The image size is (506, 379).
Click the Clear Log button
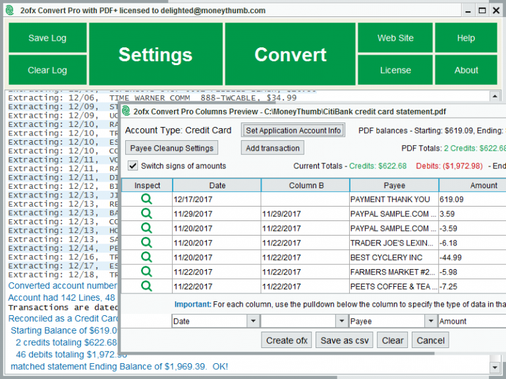tap(47, 70)
